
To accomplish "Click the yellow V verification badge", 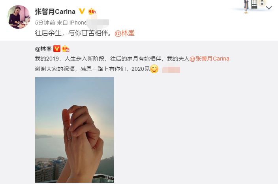I will coord(82,11).
